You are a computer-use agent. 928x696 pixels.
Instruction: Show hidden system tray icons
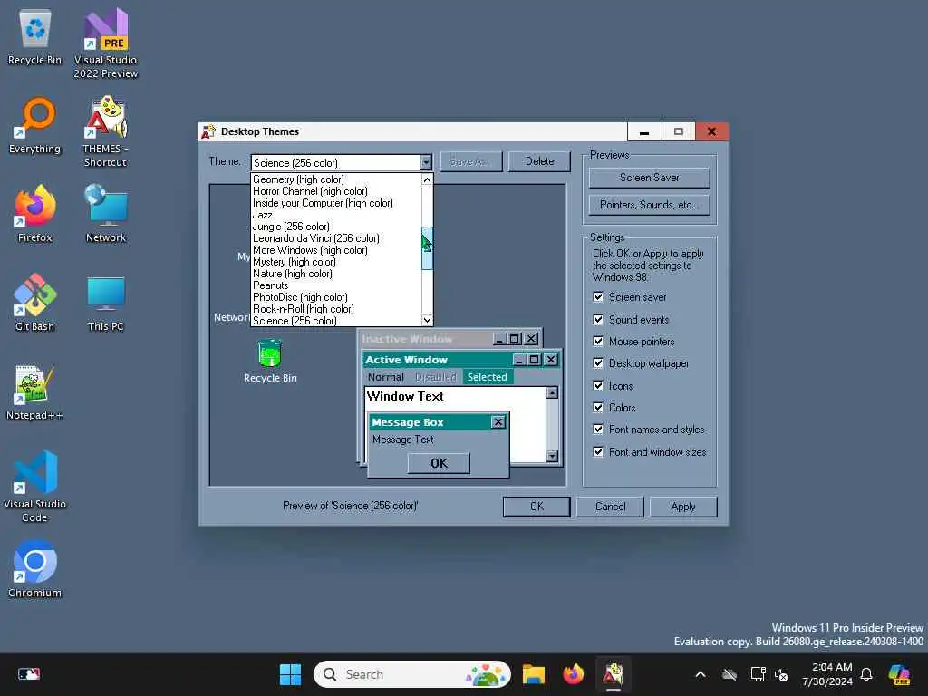click(x=701, y=674)
